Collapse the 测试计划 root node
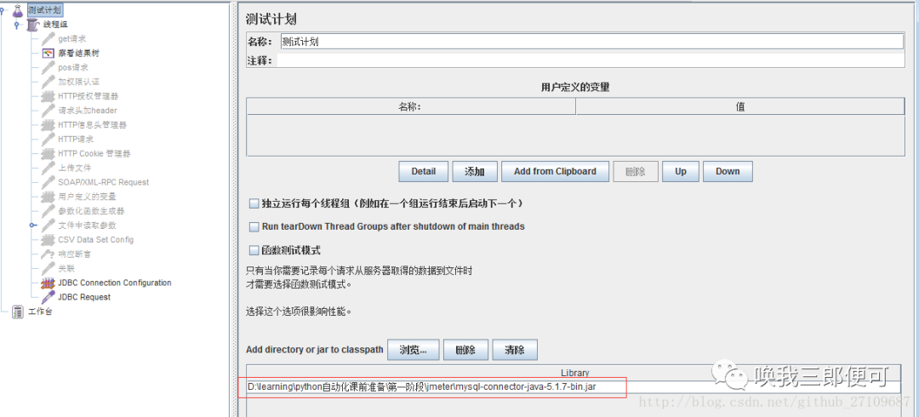919x417 pixels. point(3,10)
